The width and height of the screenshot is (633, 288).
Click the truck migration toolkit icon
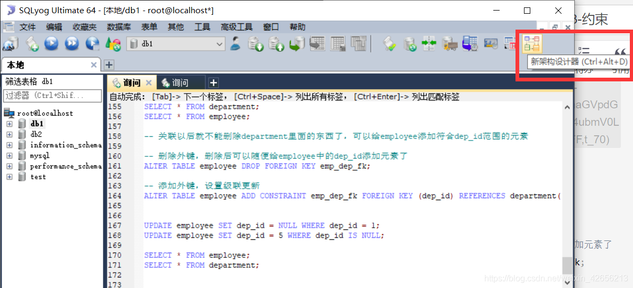450,43
